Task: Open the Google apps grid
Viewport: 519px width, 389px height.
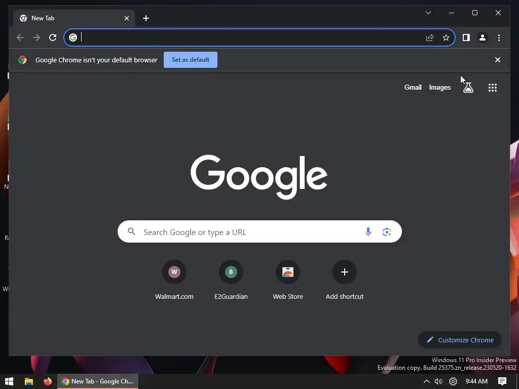Action: click(x=493, y=88)
